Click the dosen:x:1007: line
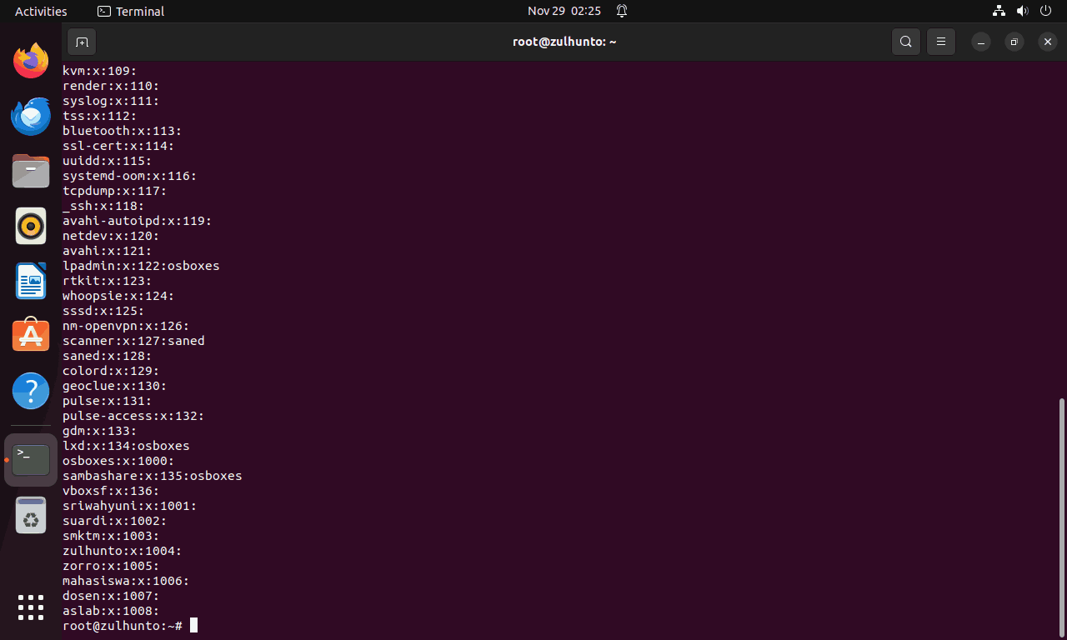This screenshot has width=1067, height=640. [x=111, y=596]
